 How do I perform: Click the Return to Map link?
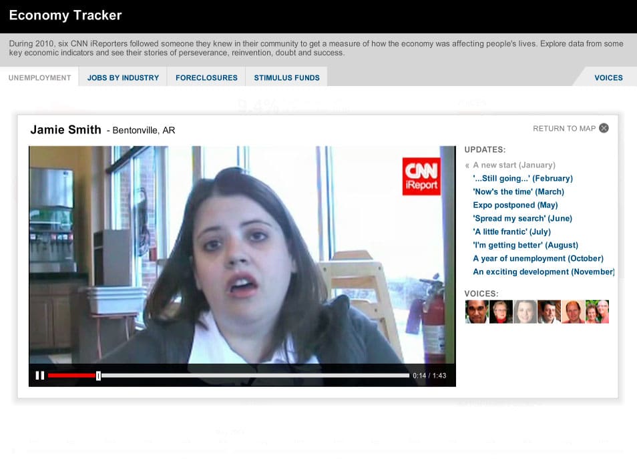pyautogui.click(x=564, y=129)
